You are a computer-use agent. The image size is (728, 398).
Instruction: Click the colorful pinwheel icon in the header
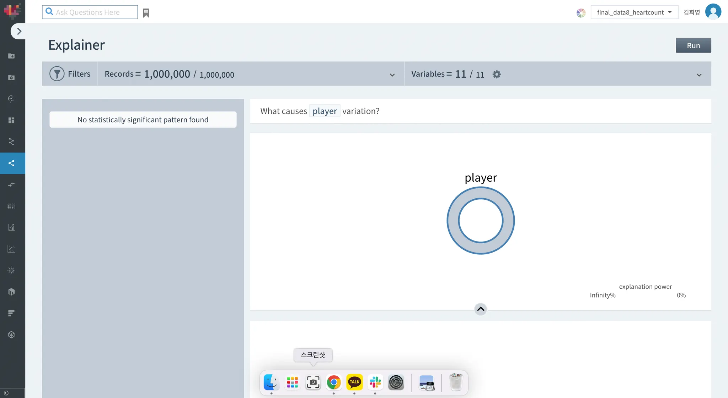point(581,13)
